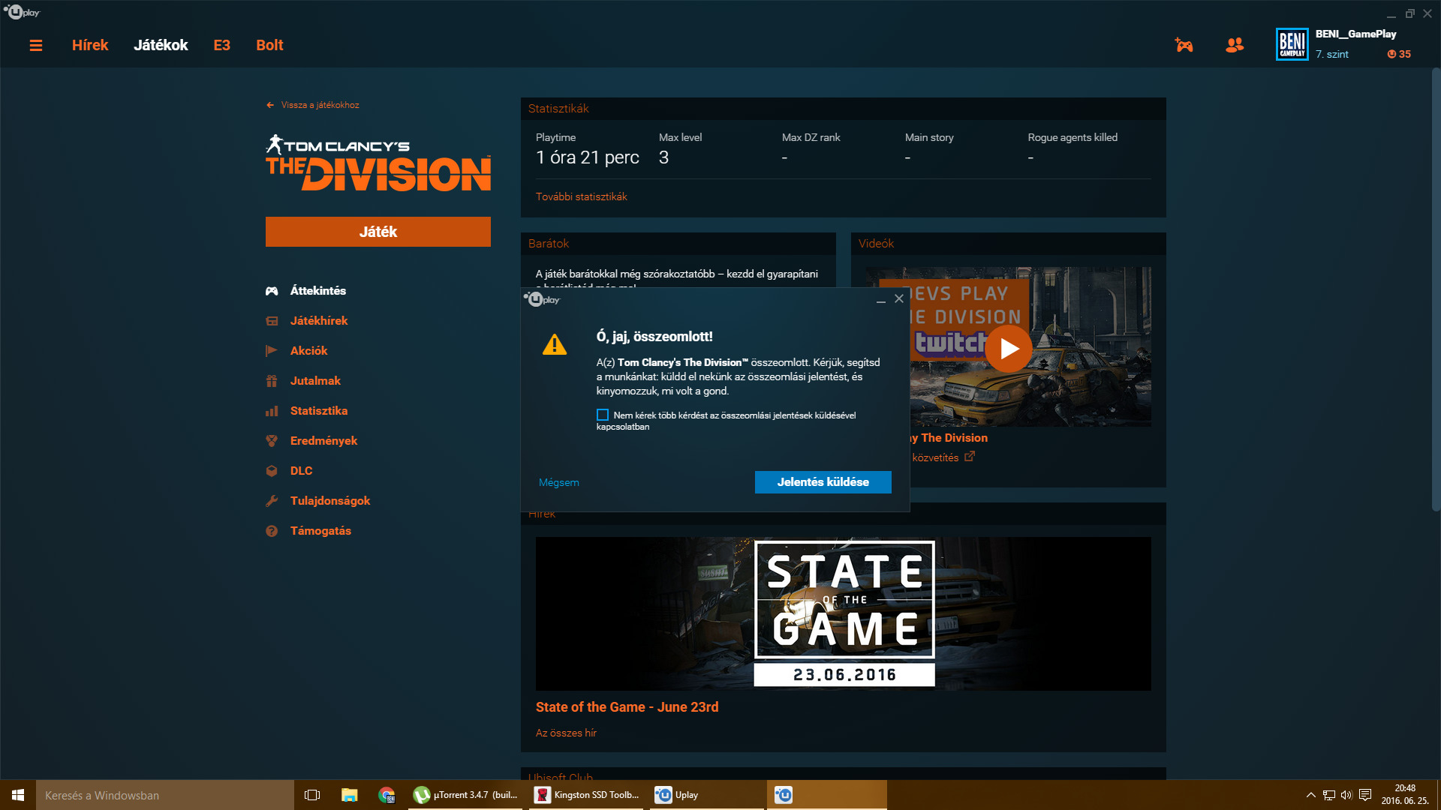This screenshot has height=810, width=1441.
Task: Select Eredmények in the sidebar
Action: 323,441
